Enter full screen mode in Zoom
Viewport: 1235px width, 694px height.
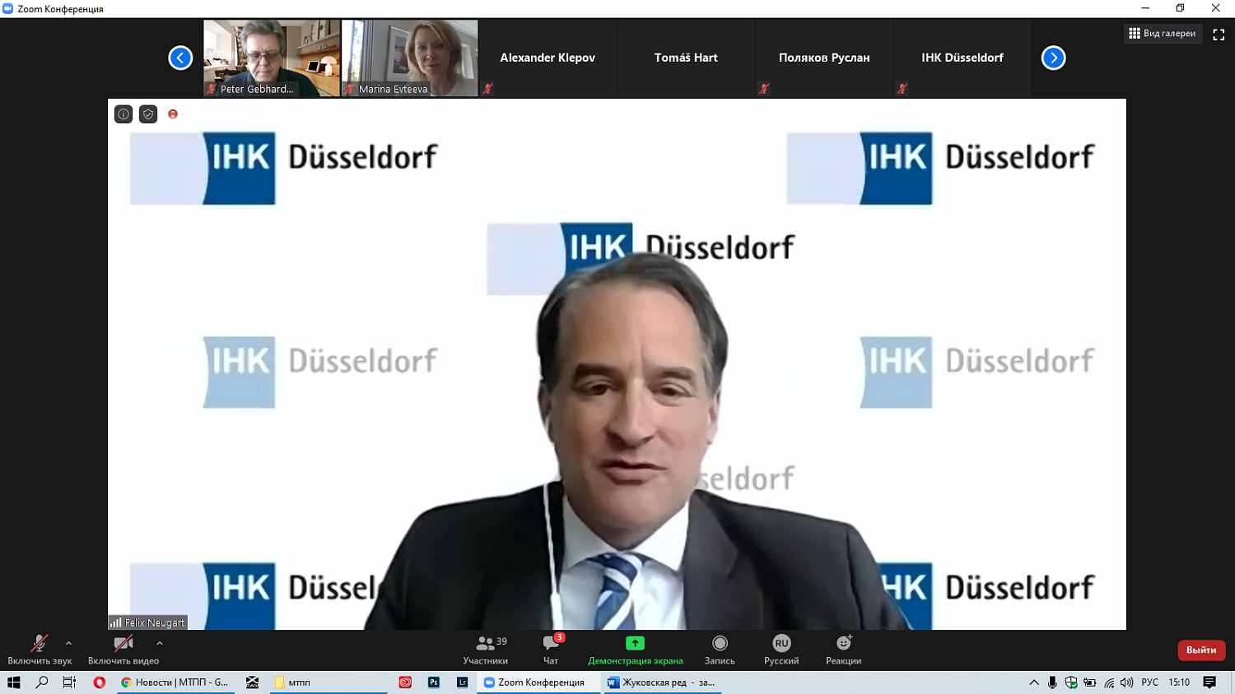[x=1219, y=35]
